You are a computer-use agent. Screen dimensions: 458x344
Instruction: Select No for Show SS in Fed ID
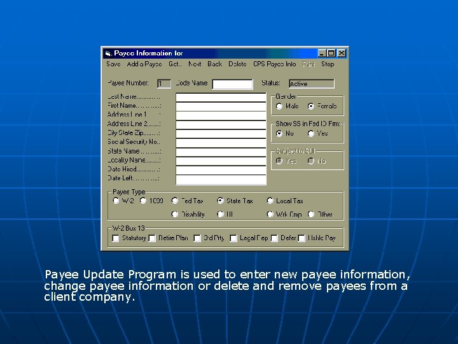coord(279,133)
